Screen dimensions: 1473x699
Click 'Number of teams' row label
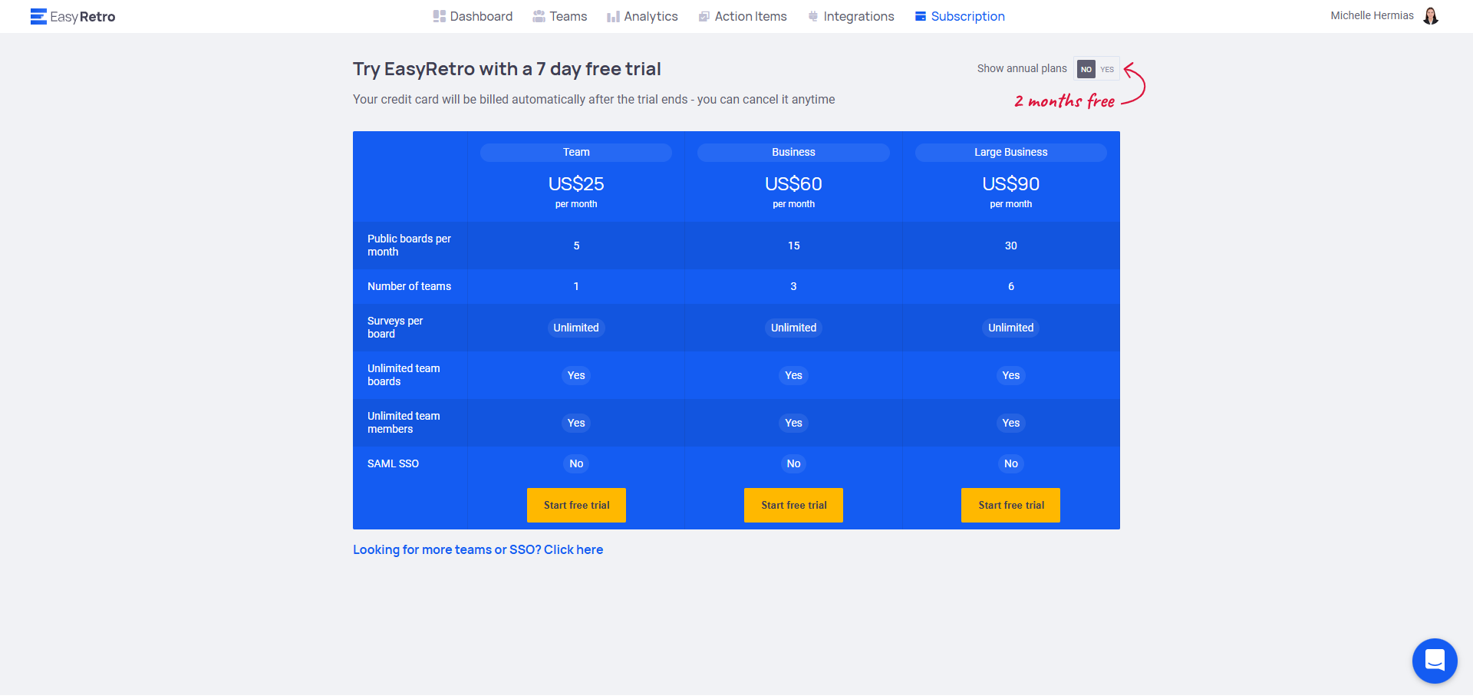(x=409, y=286)
